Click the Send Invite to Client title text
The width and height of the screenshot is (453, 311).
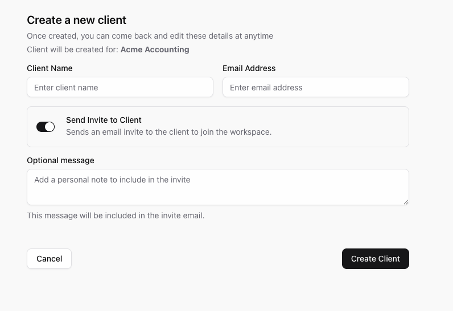[x=104, y=120]
